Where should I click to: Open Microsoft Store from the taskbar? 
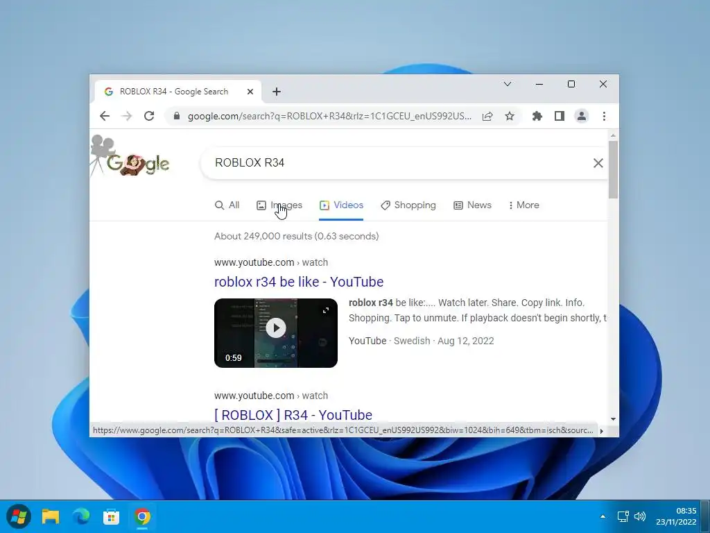click(111, 516)
